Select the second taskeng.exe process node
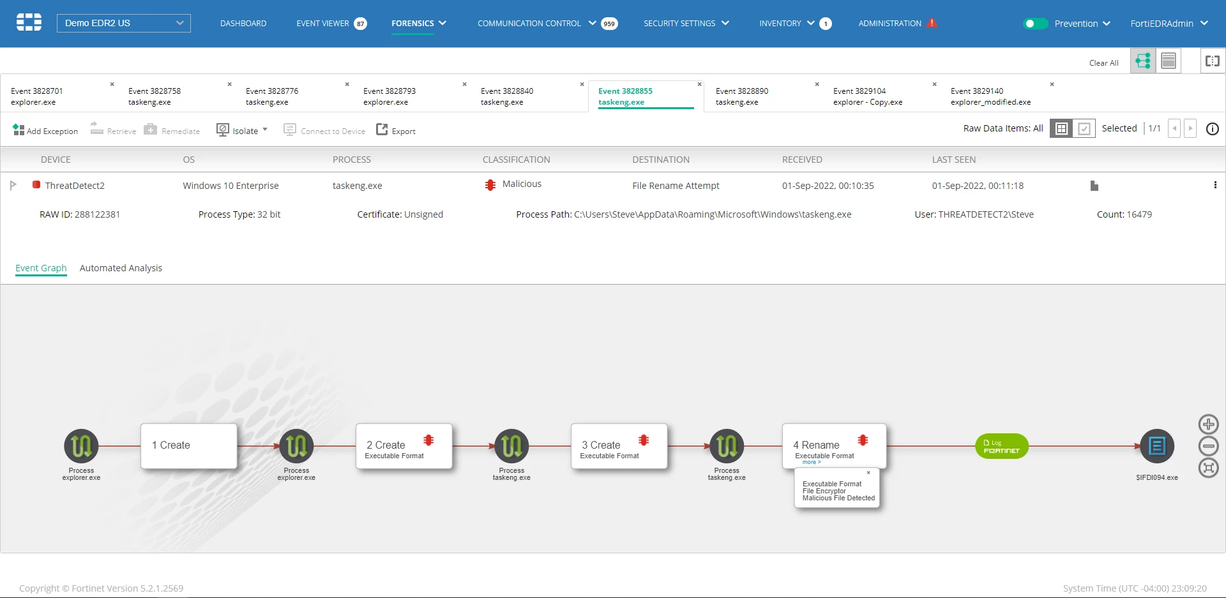 click(727, 445)
